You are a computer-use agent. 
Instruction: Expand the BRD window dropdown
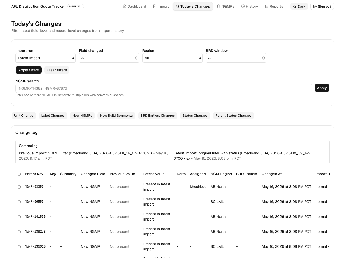point(236,58)
